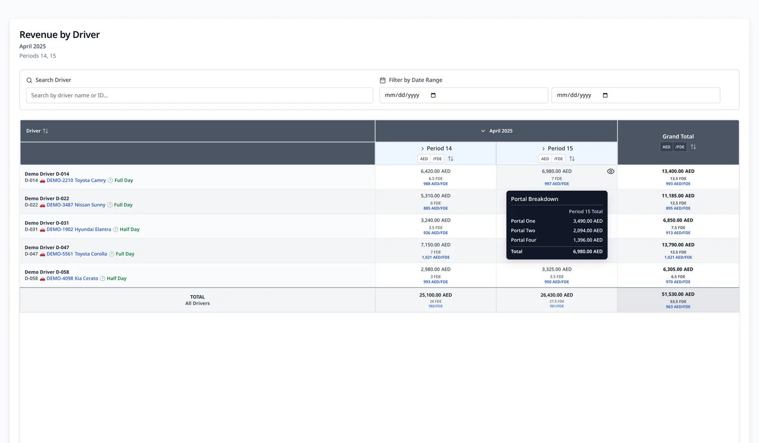Expand the Period 14 column chevron
759x443 pixels.
tap(423, 149)
